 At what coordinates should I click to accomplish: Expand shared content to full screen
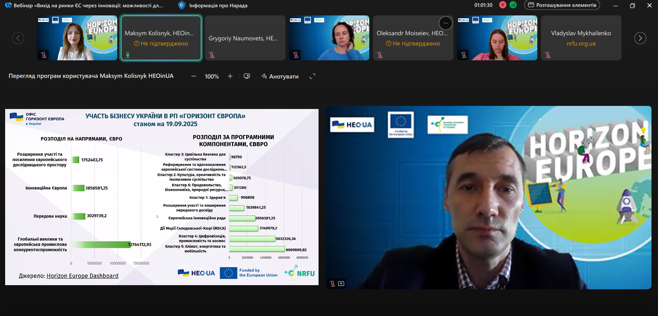point(312,76)
